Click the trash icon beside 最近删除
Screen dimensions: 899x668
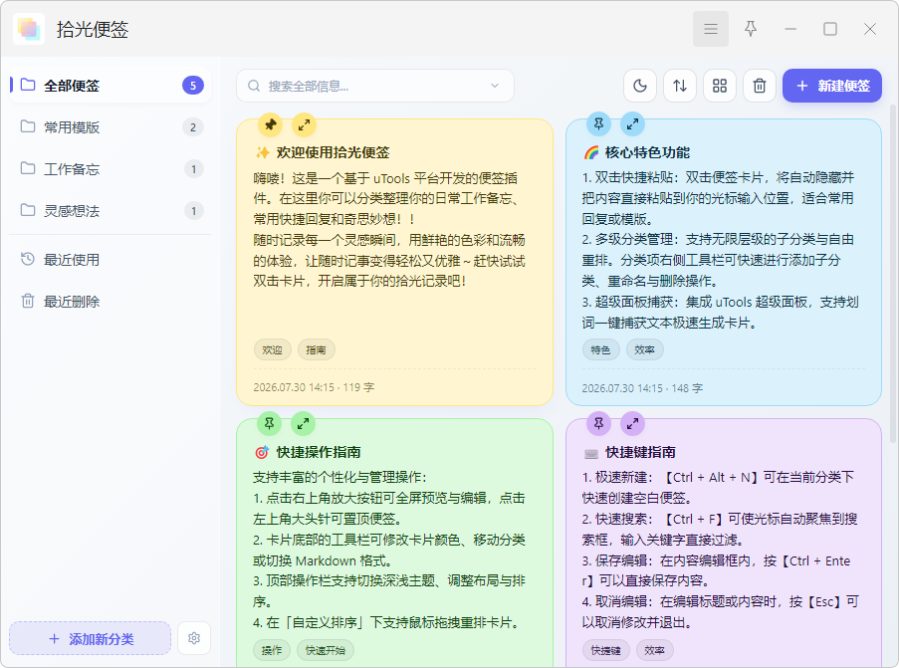tap(28, 301)
